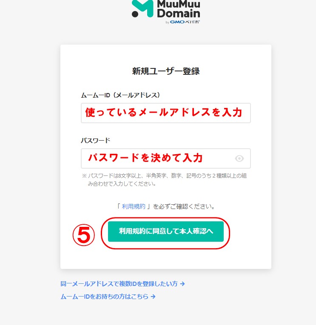Click arrow icon beside ムームーIDをお持ちの方 link
This screenshot has width=316, height=325.
[153, 297]
